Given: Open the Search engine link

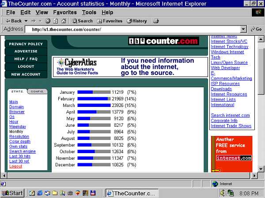Looking at the screenshot, I should coord(23,151).
